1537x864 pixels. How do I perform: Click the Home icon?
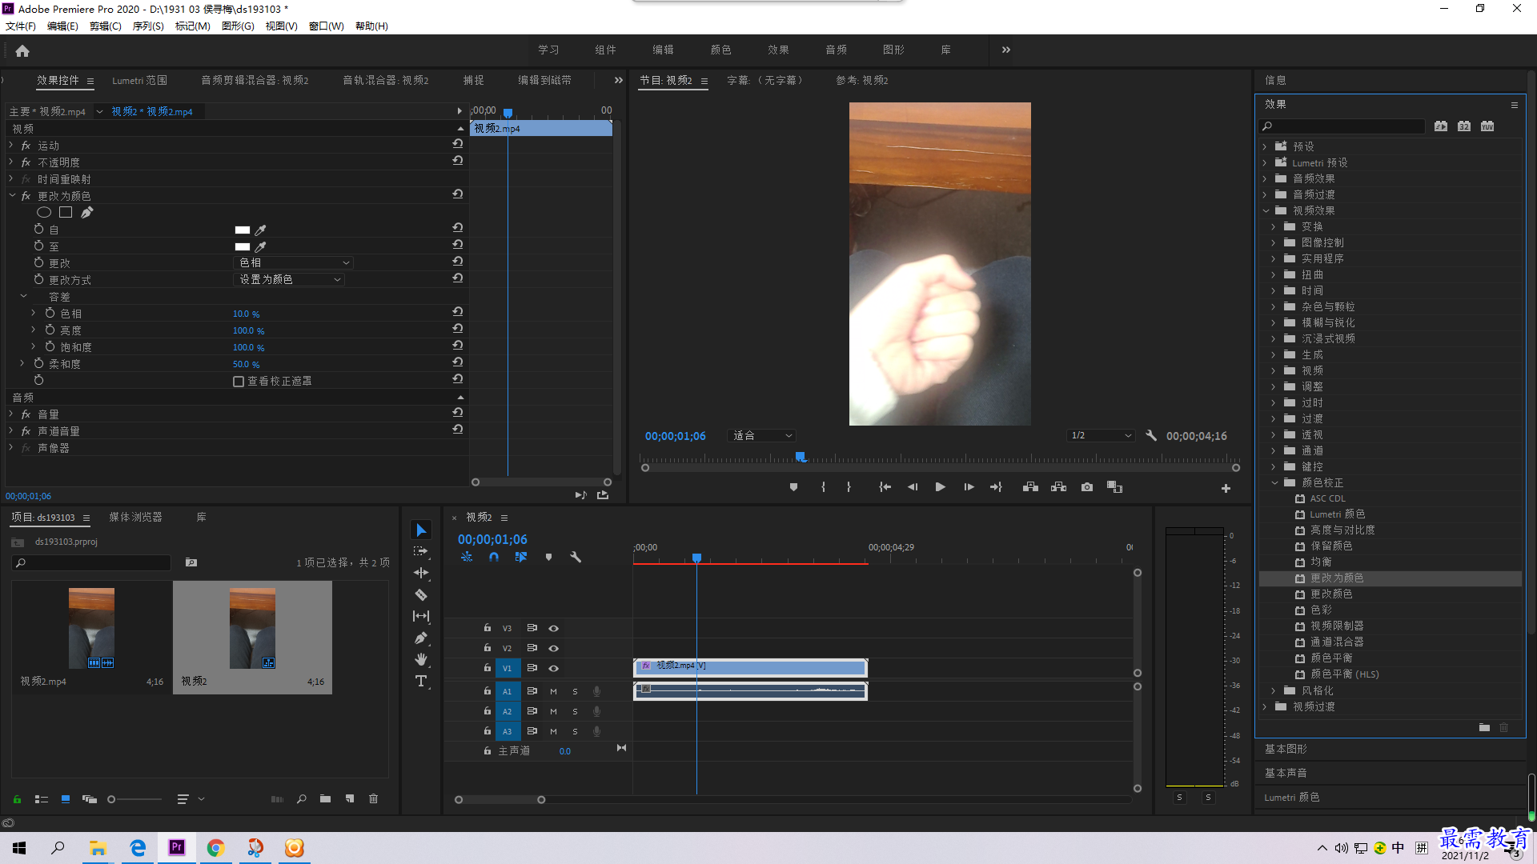(x=22, y=50)
